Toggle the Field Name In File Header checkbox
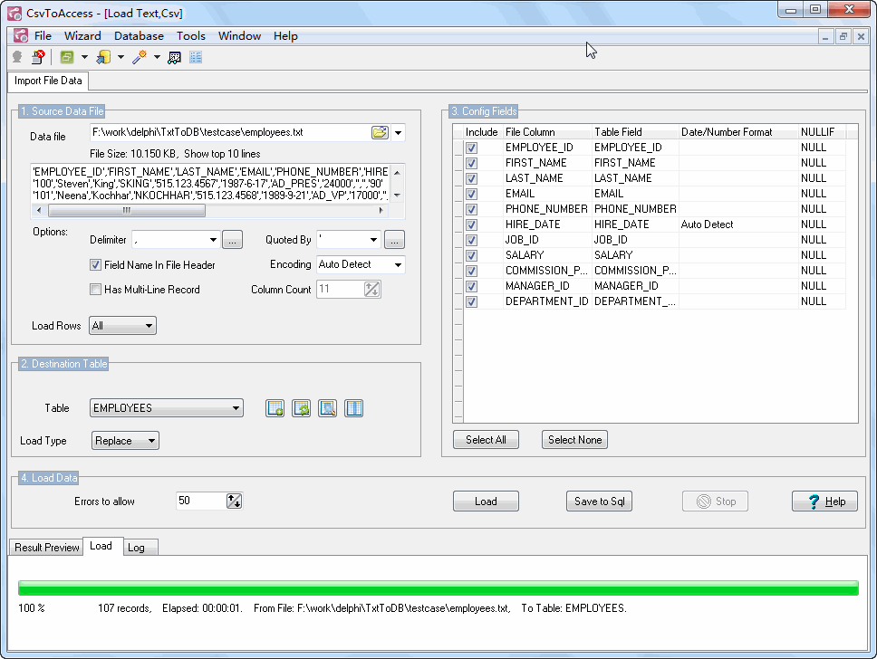The image size is (877, 659). pos(96,265)
